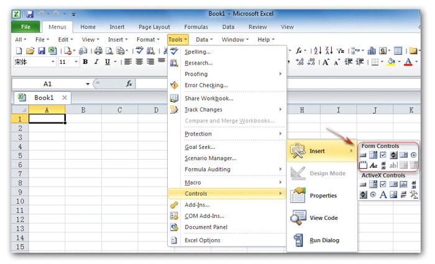Image resolution: width=435 pixels, height=264 pixels.
Task: Click the Insert controls button
Action: coord(322,151)
